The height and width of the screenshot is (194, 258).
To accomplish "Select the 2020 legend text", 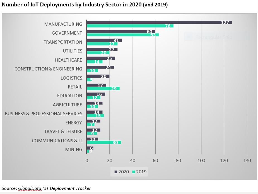I will click(124, 172).
